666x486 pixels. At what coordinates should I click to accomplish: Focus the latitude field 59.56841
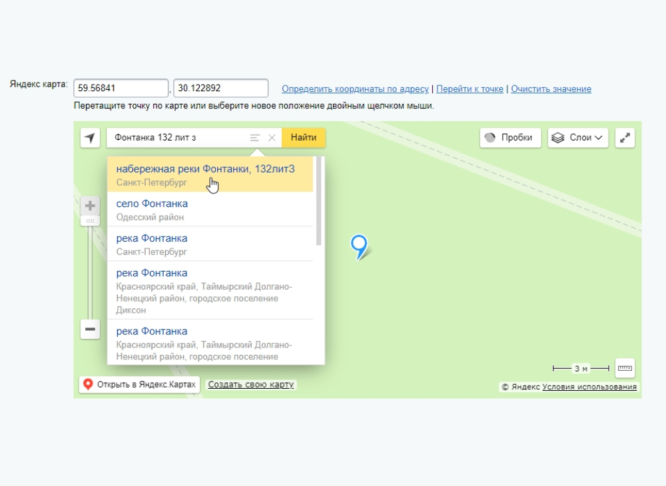click(121, 88)
